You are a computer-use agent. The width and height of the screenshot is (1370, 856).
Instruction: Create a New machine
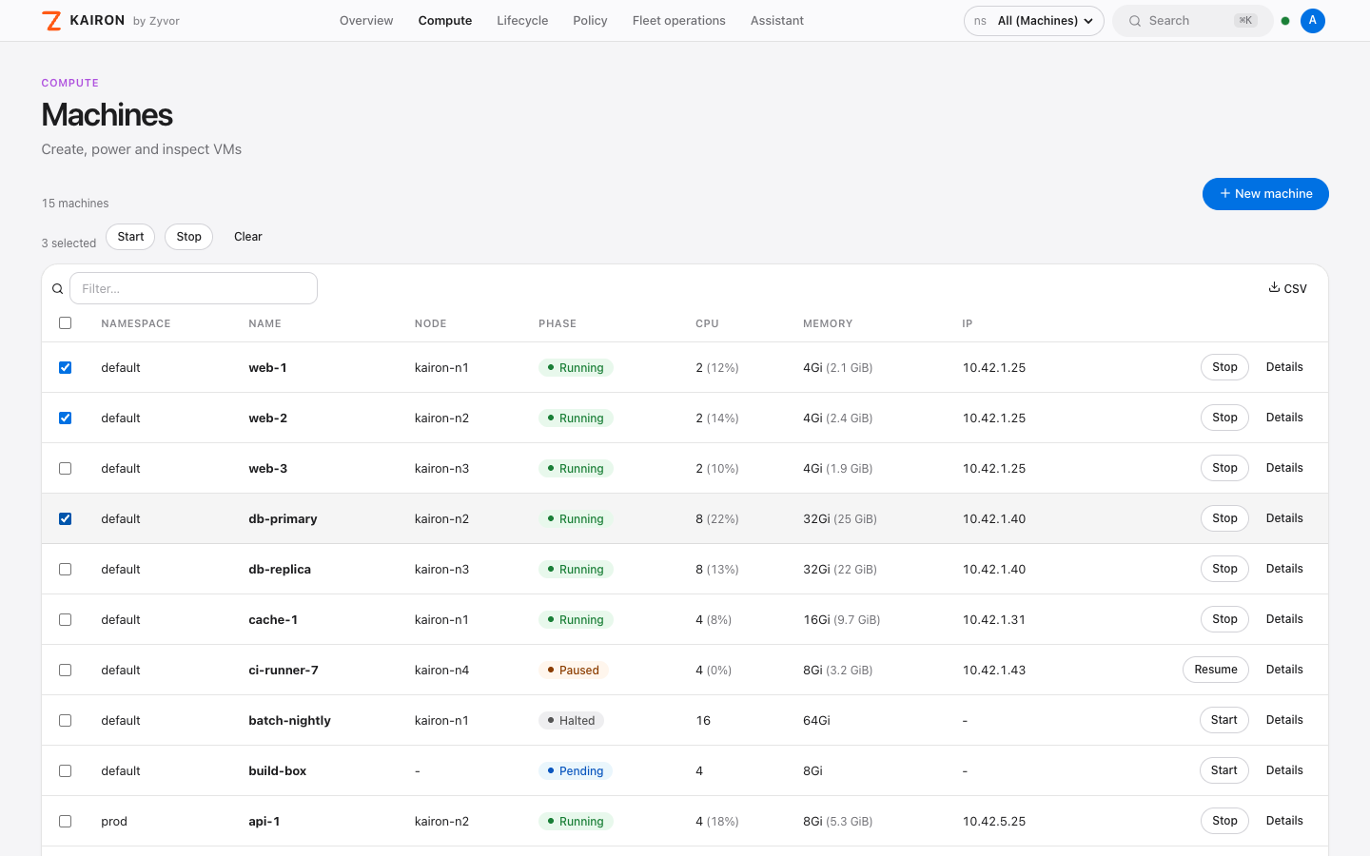(1265, 194)
